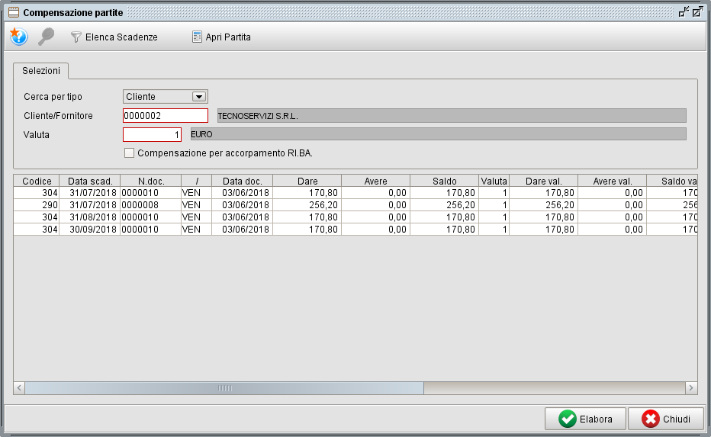Select the row with document 0000008

coord(150,205)
